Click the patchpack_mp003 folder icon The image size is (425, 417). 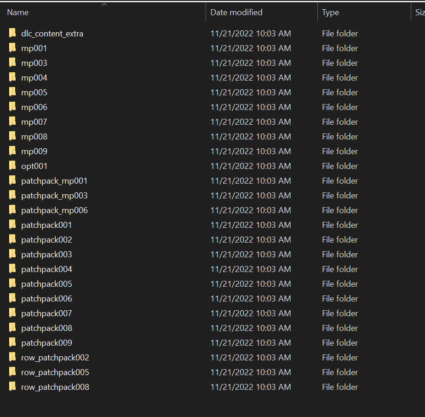point(12,195)
